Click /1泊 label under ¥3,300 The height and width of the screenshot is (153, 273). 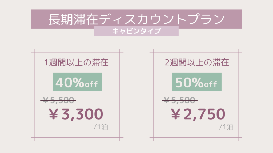(101, 127)
